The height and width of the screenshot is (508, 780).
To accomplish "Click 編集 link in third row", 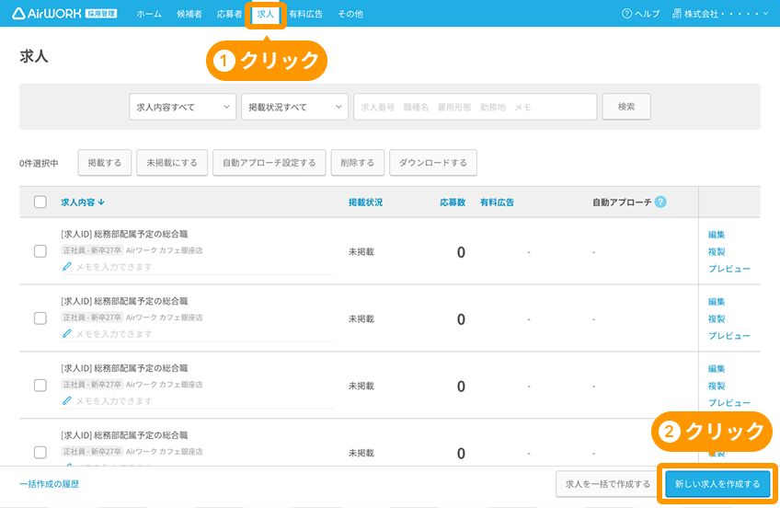I will 717,369.
